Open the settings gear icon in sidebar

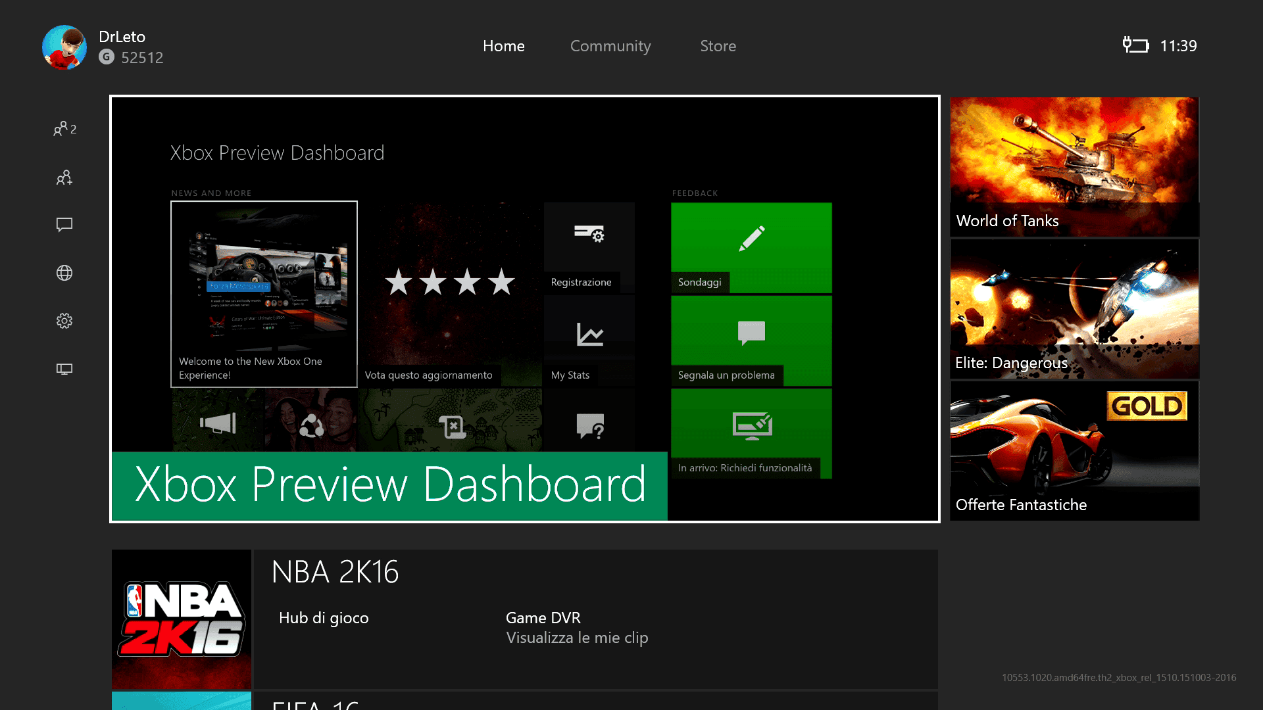click(x=64, y=321)
